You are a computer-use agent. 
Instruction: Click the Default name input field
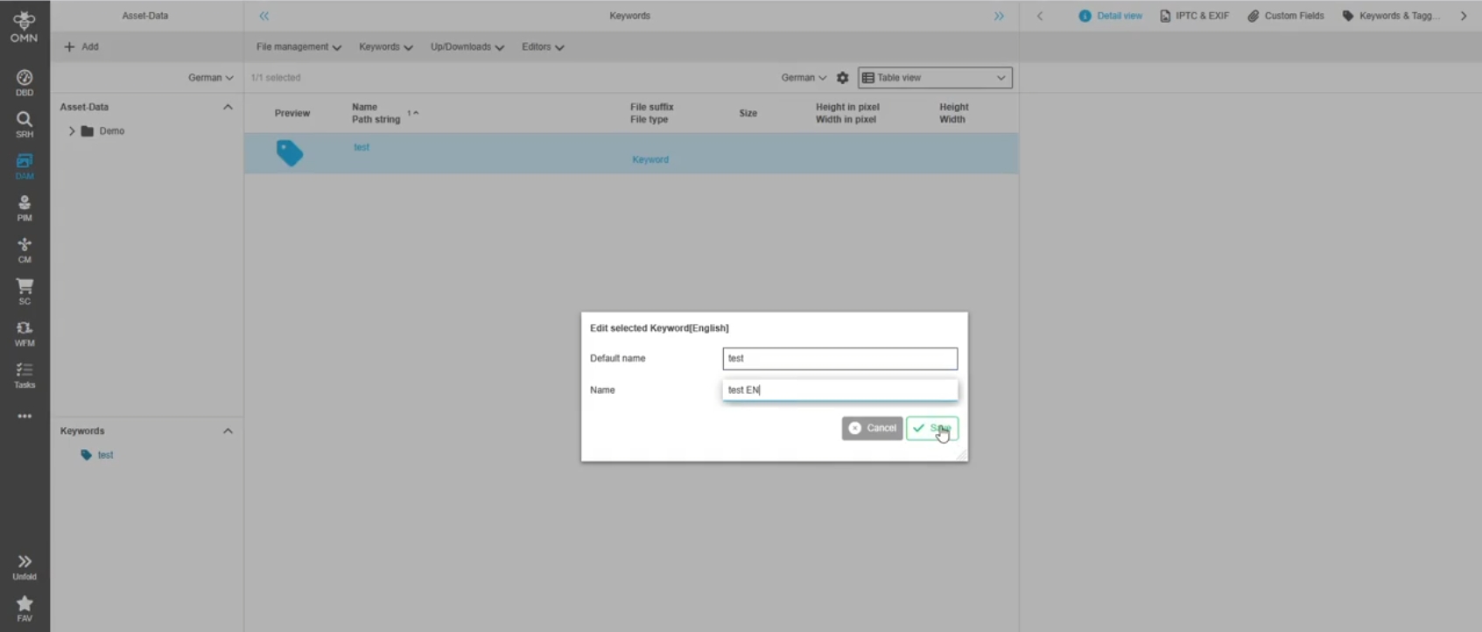pyautogui.click(x=839, y=358)
